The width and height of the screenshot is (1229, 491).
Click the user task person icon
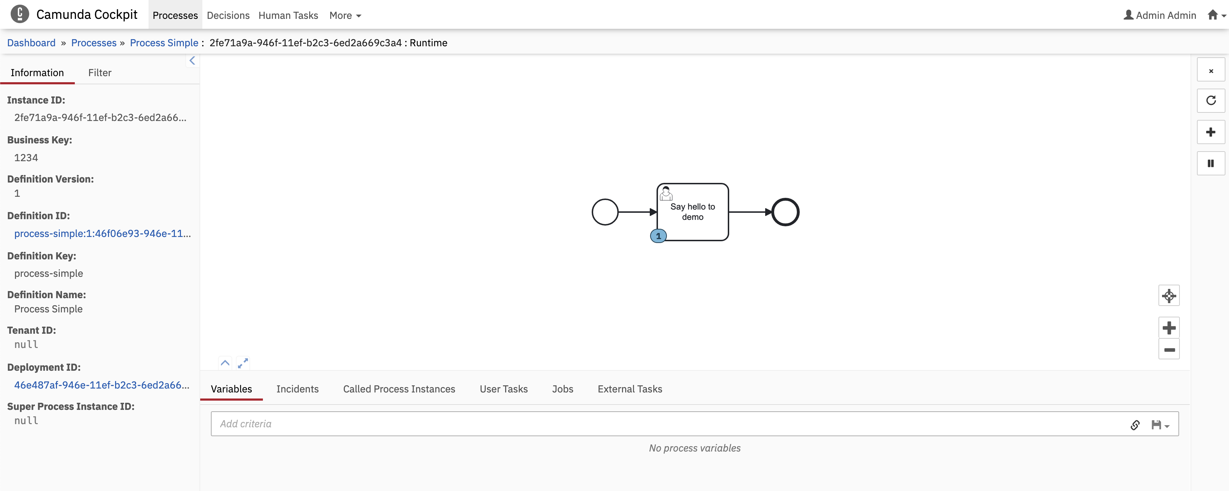(x=666, y=193)
